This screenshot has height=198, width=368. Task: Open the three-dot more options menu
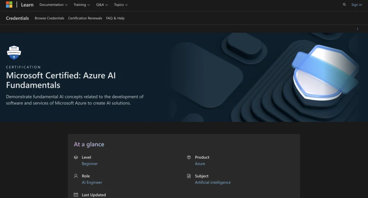coord(358,29)
